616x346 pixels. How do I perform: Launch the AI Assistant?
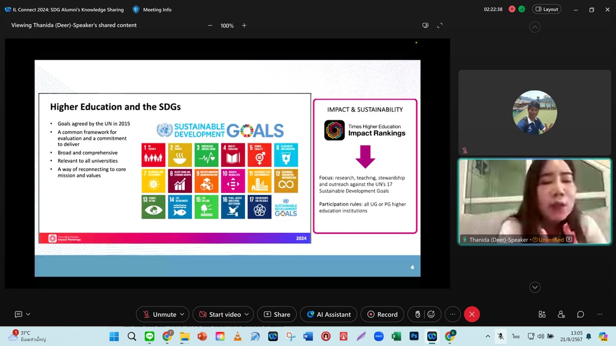329,314
